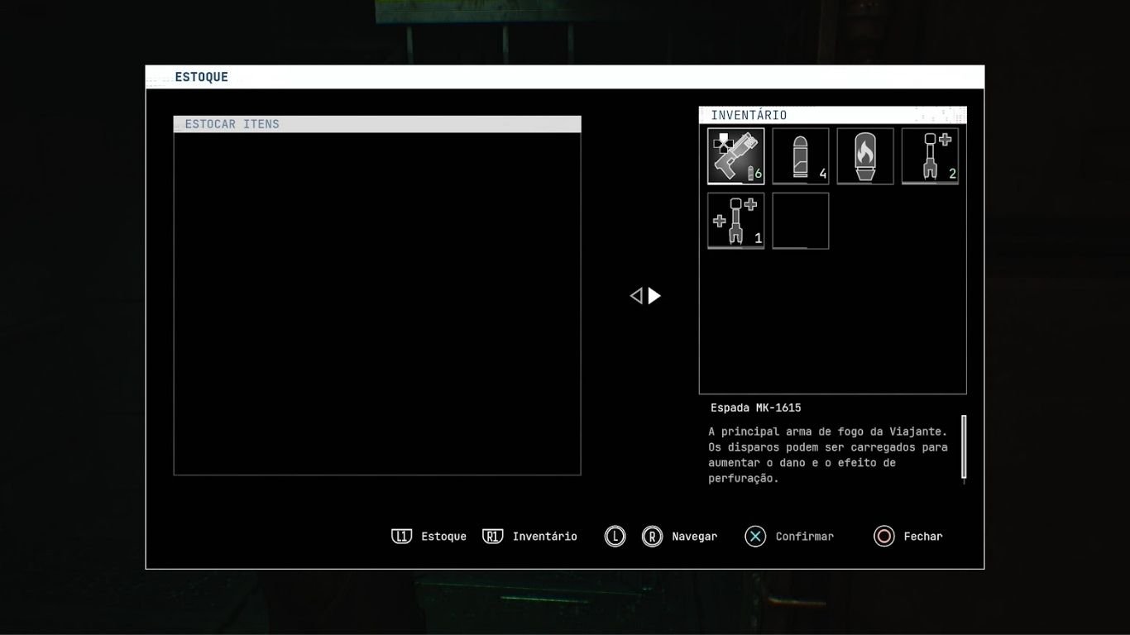Switch to the Estoque panel label
The image size is (1130, 635).
[x=443, y=537]
